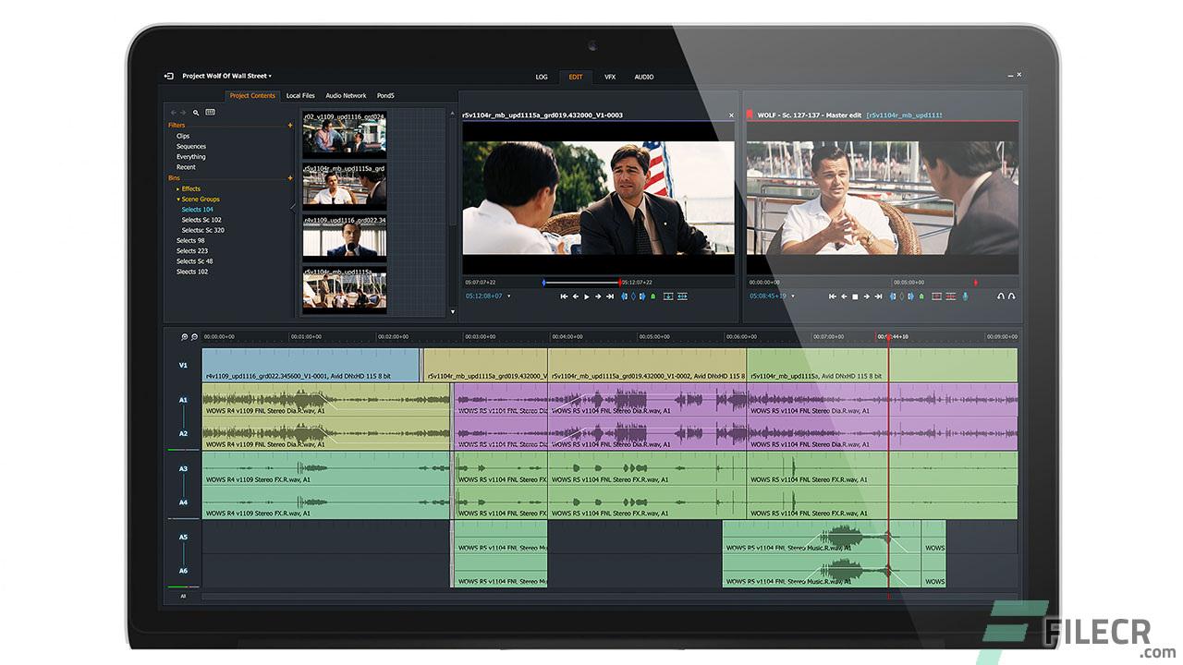Play the source viewer clip

(x=587, y=296)
